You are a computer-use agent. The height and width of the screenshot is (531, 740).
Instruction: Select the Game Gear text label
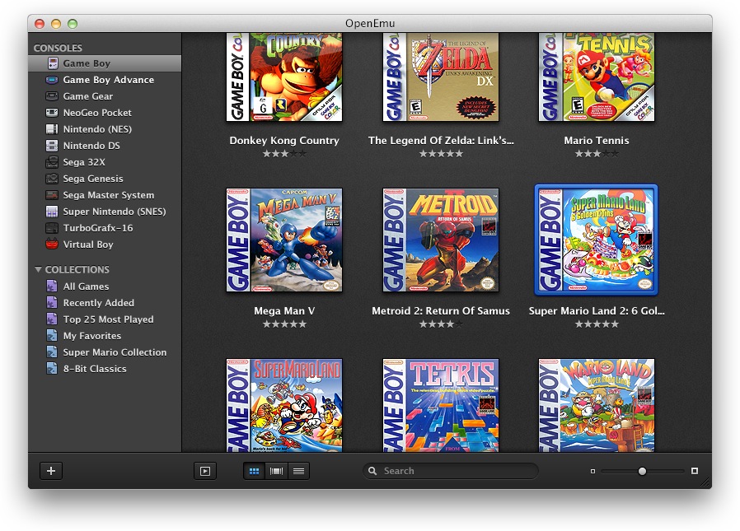88,96
